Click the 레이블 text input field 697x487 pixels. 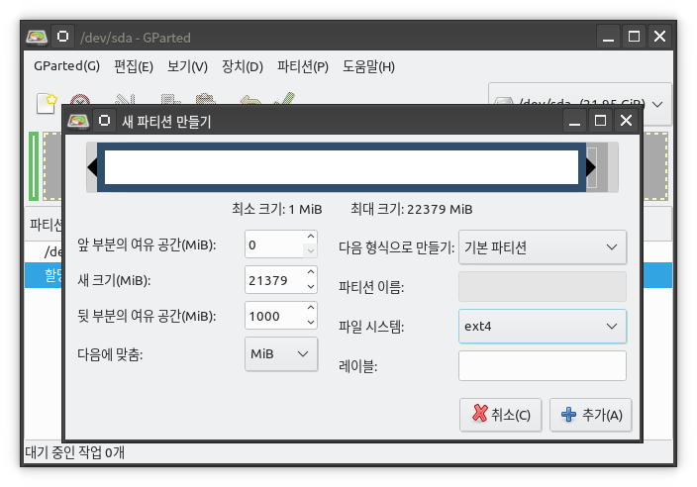tap(543, 366)
